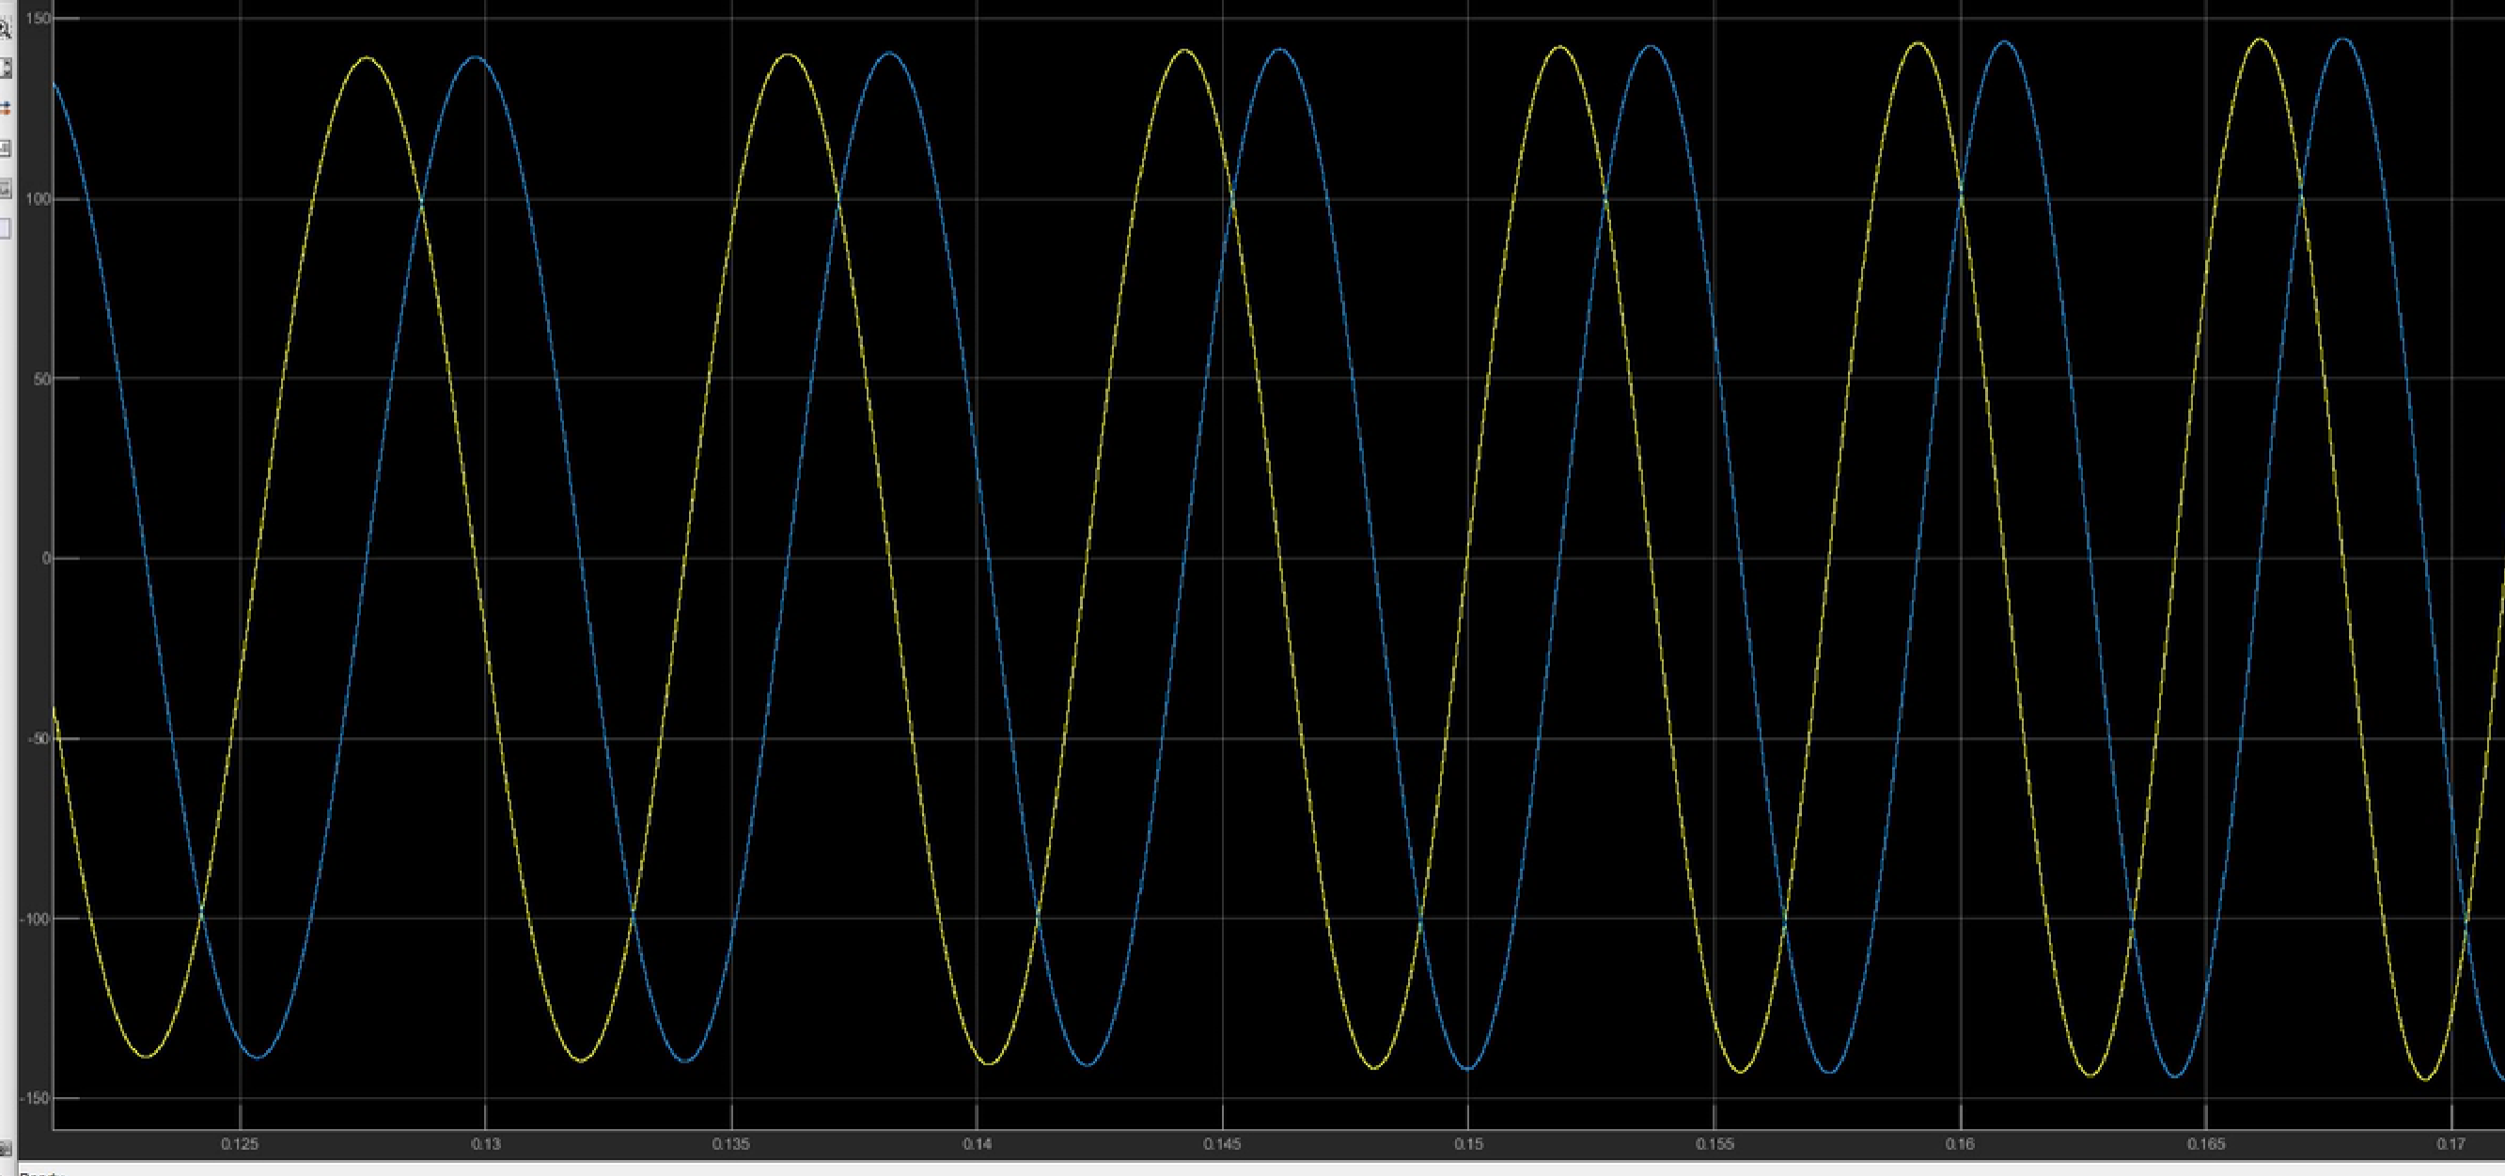This screenshot has width=2505, height=1176.
Task: Click the -100 label on the y-axis
Action: 35,918
